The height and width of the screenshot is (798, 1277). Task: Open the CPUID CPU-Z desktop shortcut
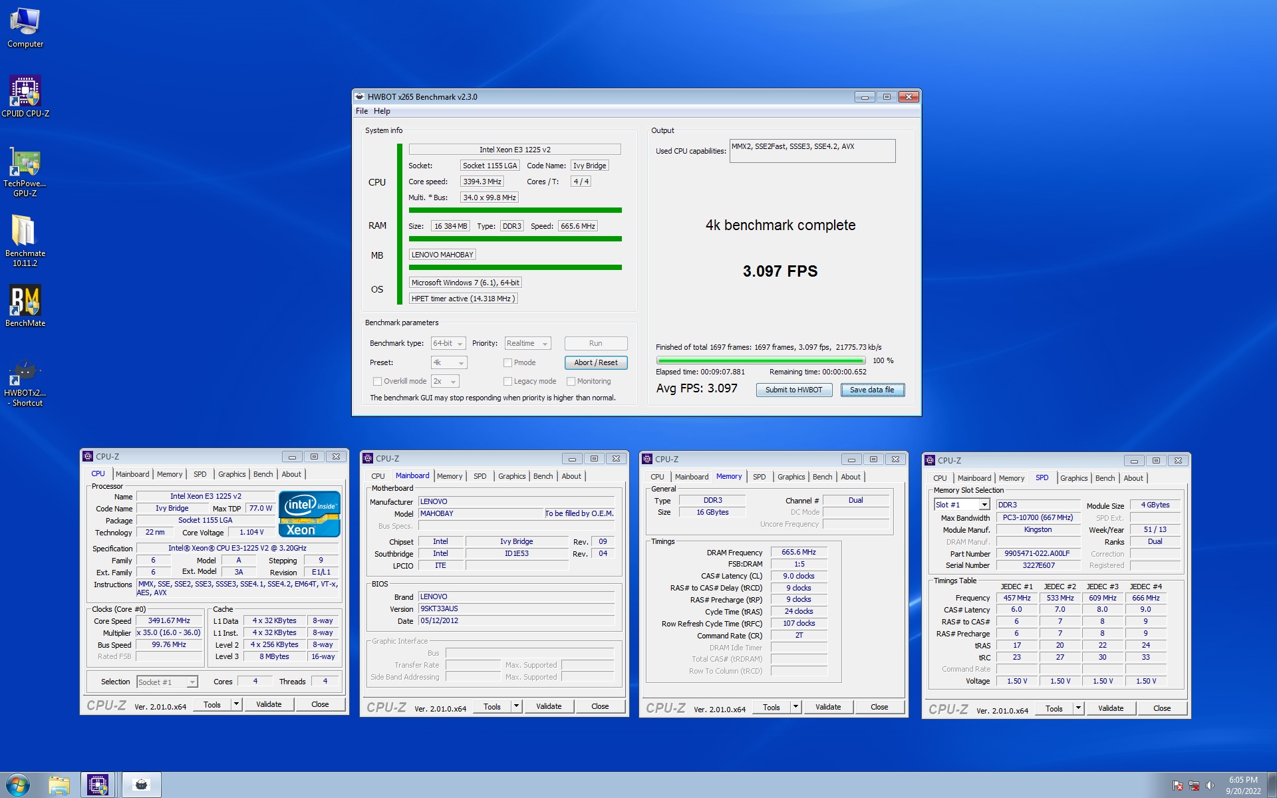pyautogui.click(x=25, y=97)
